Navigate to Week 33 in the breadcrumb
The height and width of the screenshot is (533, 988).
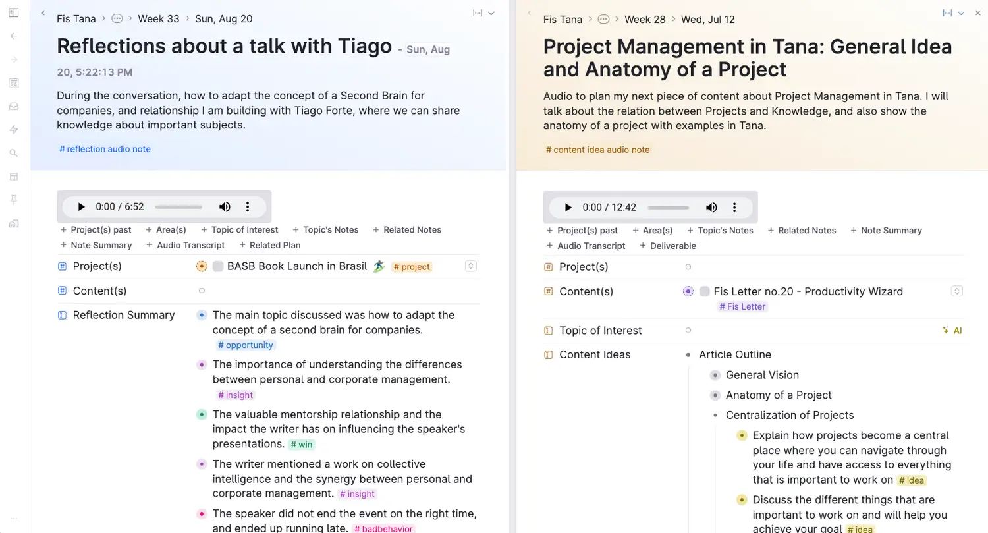158,19
